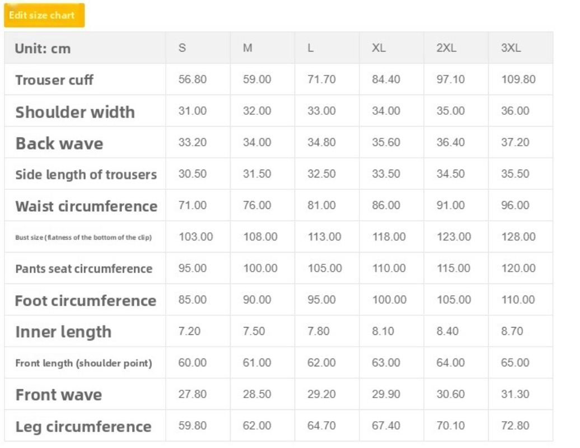Select the Leg circumference L value 64.70
Image resolution: width=580 pixels, height=448 pixels.
click(x=321, y=426)
